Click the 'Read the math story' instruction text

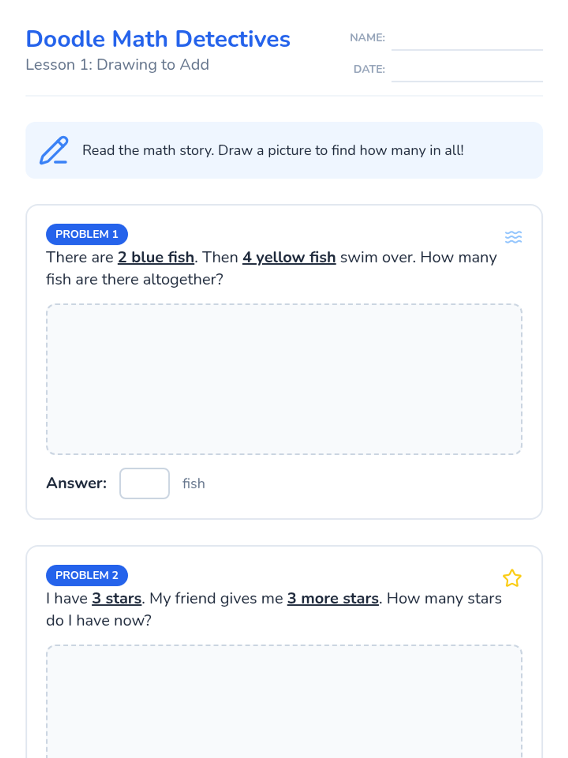coord(273,150)
